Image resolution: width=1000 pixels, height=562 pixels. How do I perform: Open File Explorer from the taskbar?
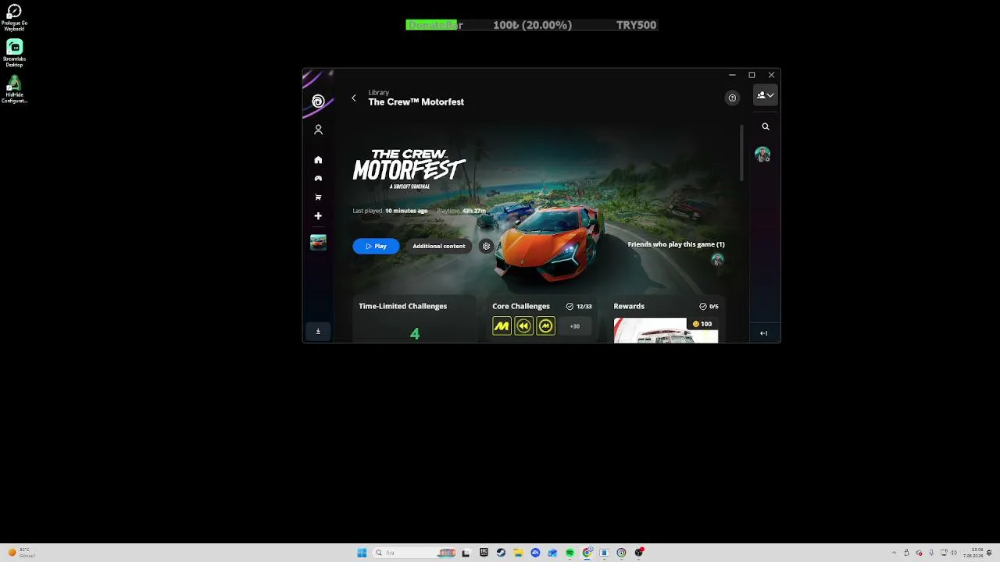coord(518,553)
